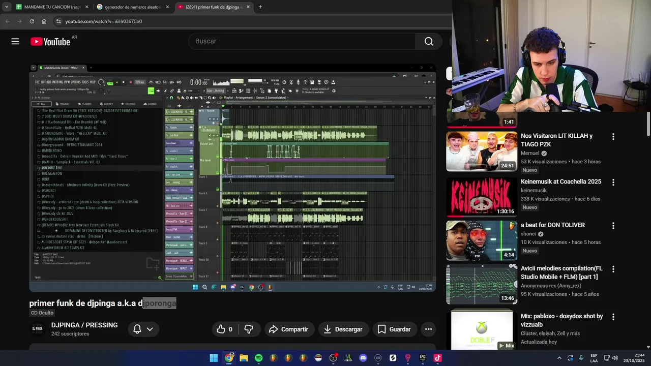
Task: Open Spotify from the taskbar
Action: click(258, 358)
